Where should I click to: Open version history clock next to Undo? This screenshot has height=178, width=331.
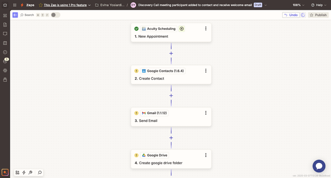(x=303, y=15)
